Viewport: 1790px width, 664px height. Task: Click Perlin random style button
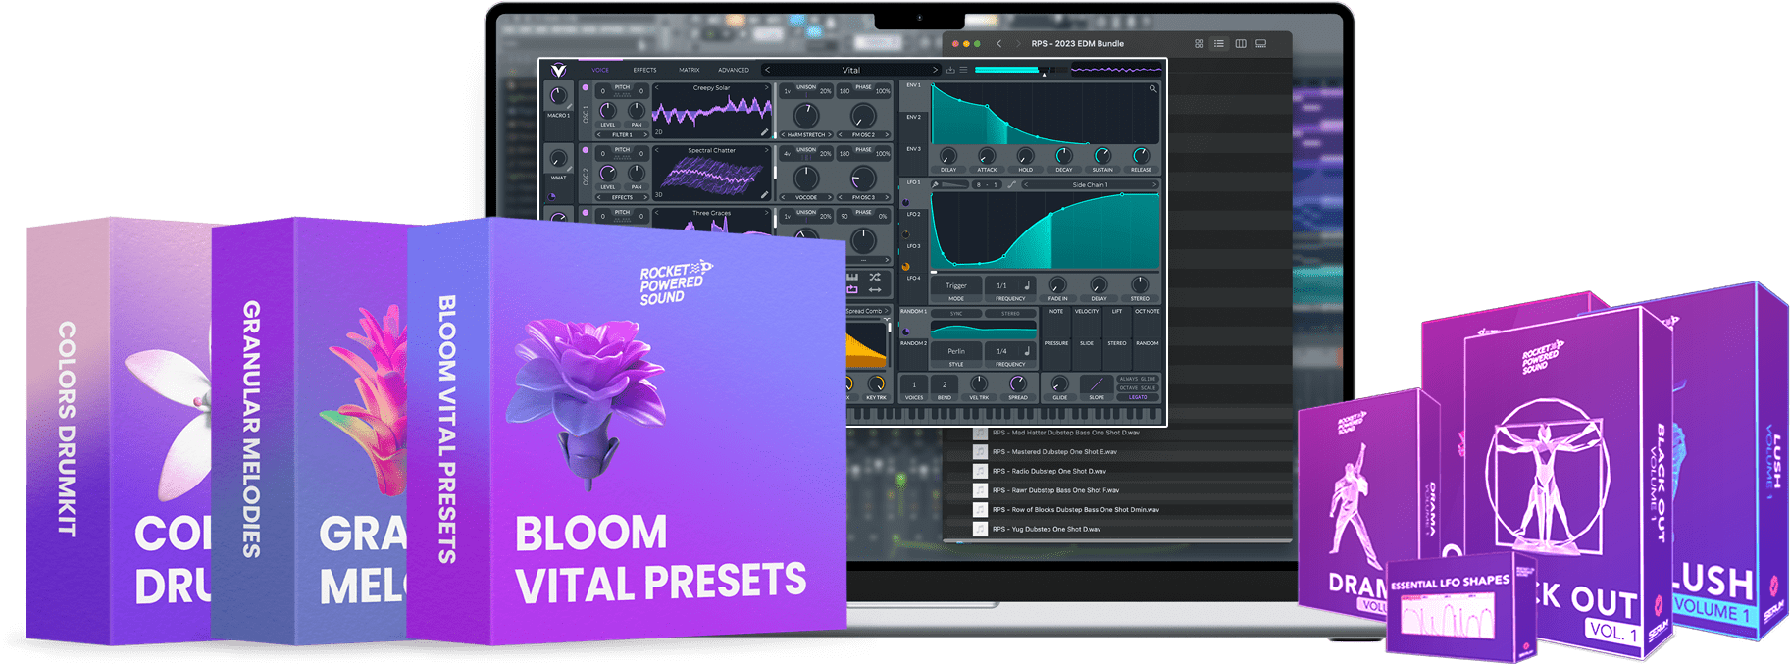[956, 351]
